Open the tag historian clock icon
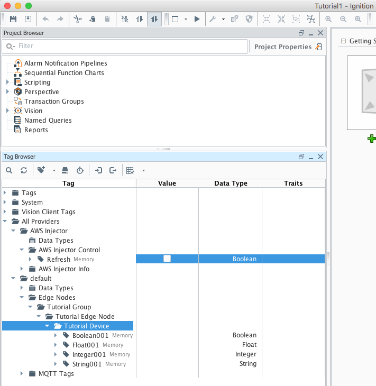 [80, 170]
